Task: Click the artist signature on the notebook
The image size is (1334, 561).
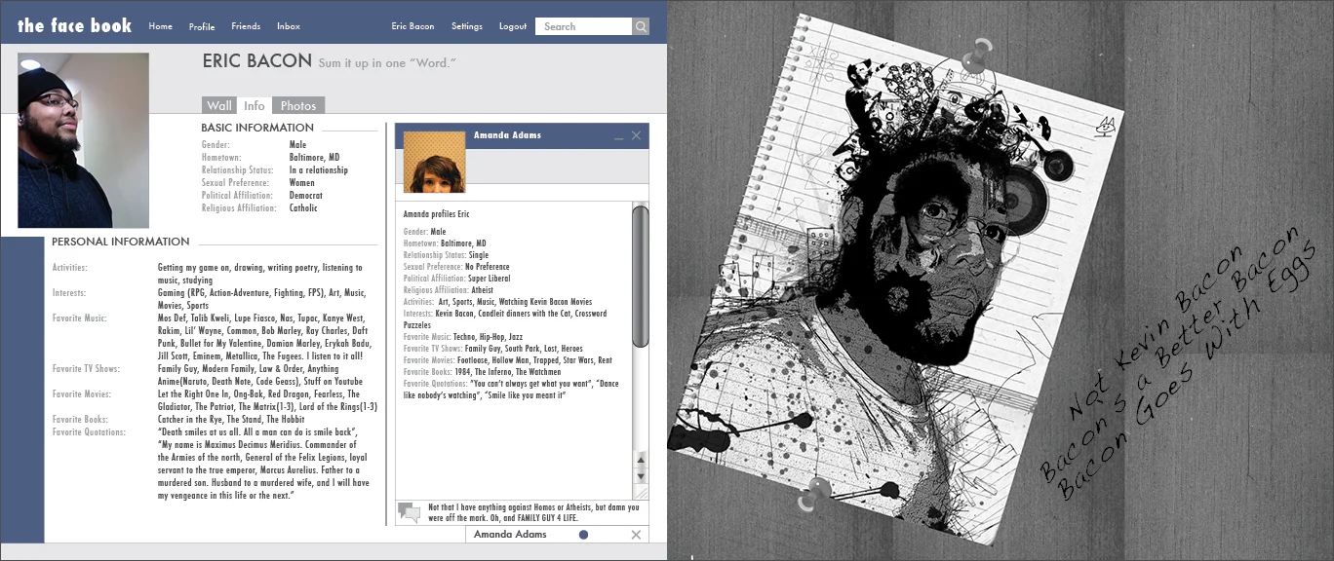Action: (1107, 127)
